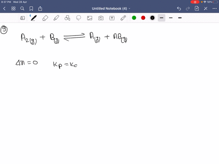This screenshot has width=219, height=164.
Task: Redo the last action
Action: [188, 9]
